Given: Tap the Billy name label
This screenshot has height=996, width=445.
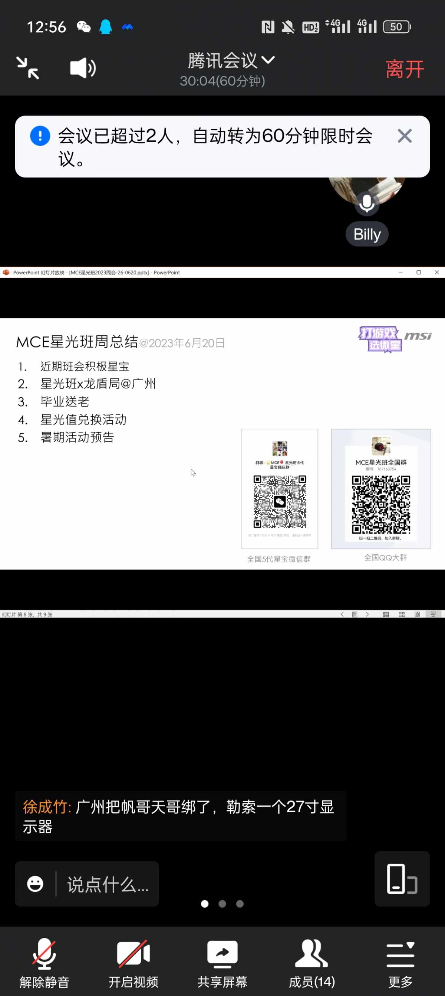Looking at the screenshot, I should point(367,234).
